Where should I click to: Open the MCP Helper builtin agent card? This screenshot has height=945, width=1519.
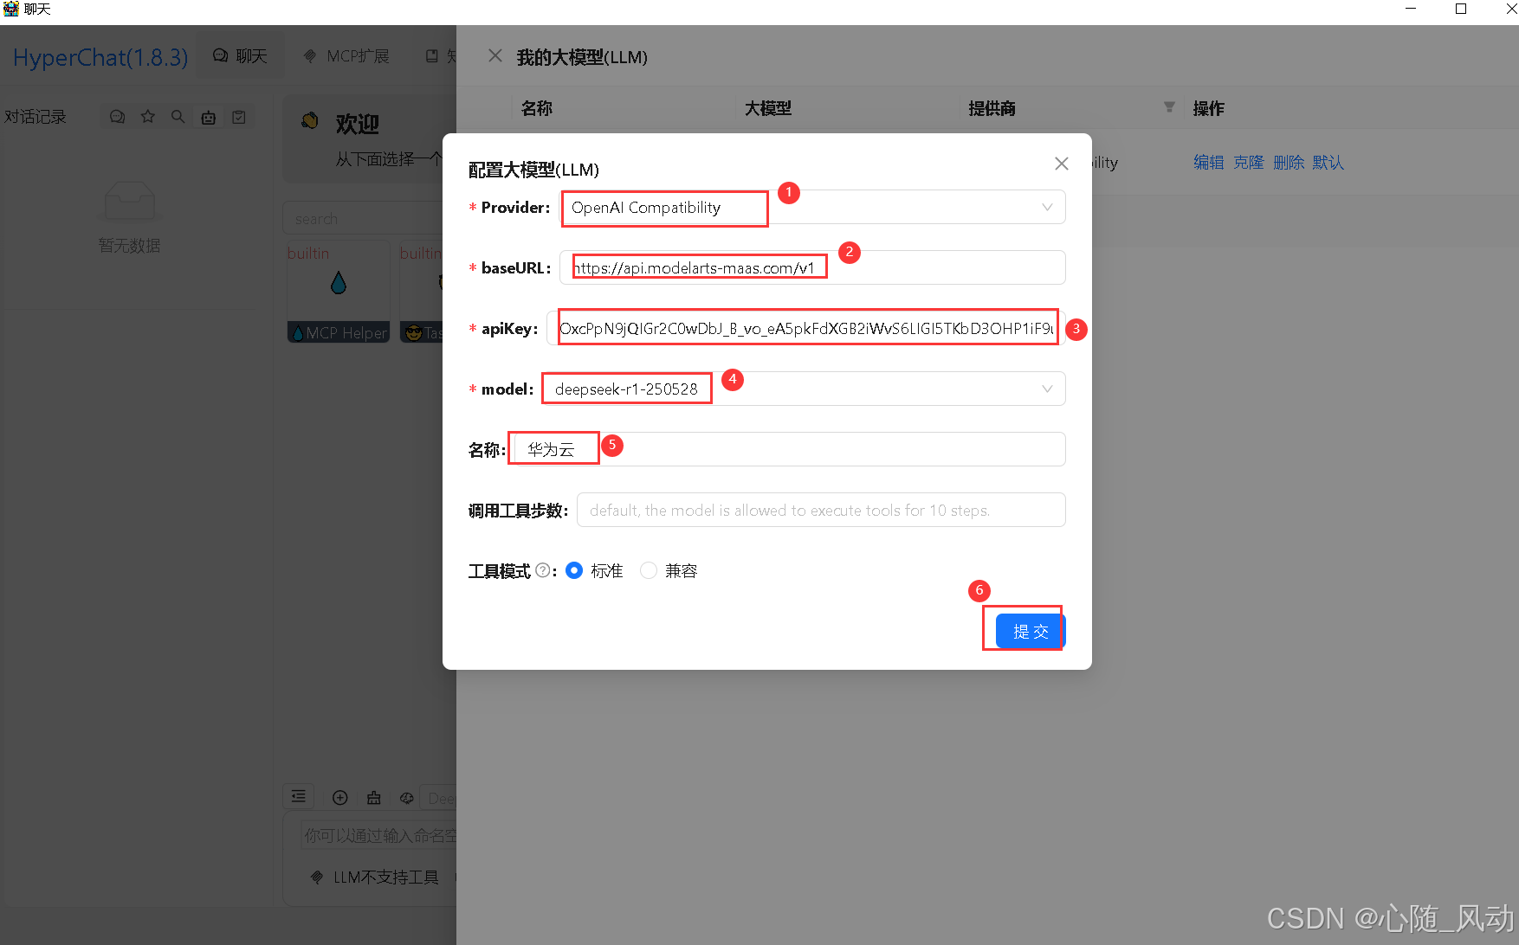click(339, 292)
